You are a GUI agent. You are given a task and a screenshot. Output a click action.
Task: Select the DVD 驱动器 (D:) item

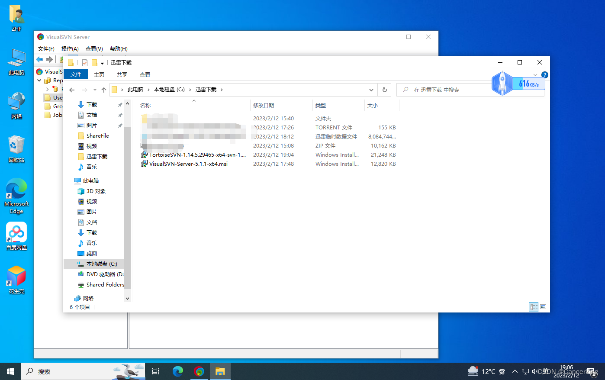point(100,274)
